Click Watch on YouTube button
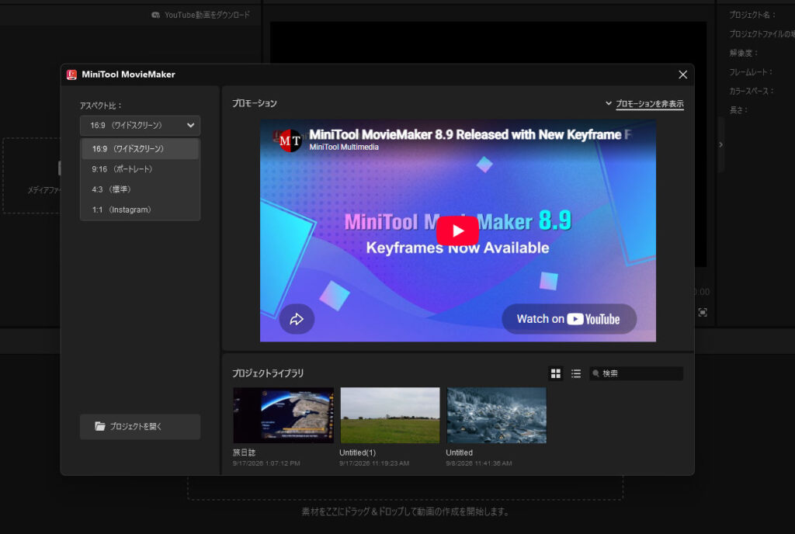The width and height of the screenshot is (795, 534). [569, 319]
